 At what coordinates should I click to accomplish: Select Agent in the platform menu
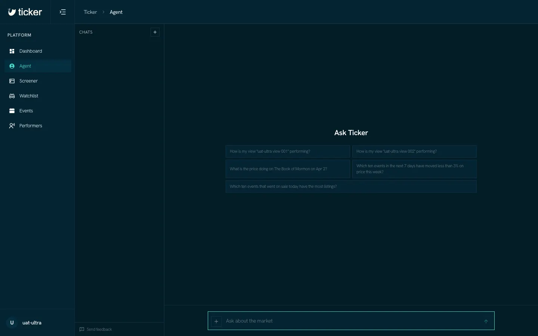click(x=37, y=66)
